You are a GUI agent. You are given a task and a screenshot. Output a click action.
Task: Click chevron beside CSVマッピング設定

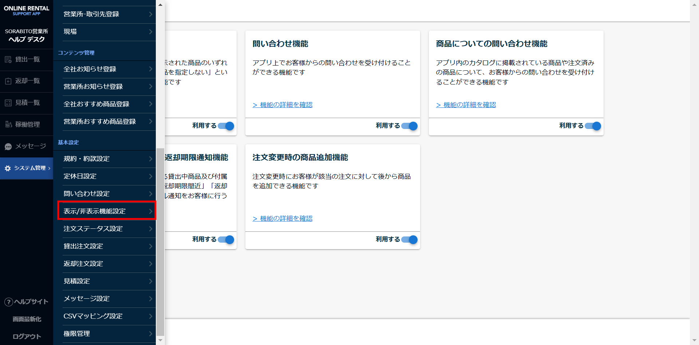(150, 316)
